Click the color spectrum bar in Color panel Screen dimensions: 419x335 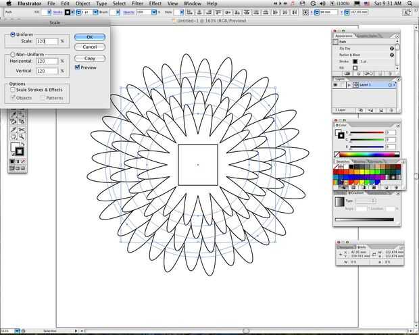click(367, 155)
